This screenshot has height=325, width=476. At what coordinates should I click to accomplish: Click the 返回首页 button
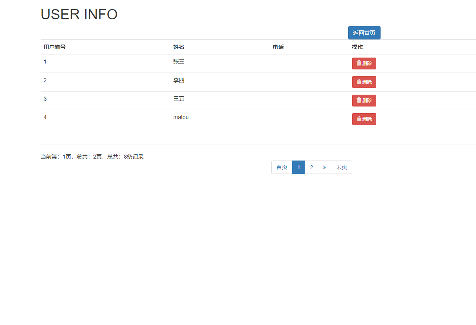pos(364,33)
